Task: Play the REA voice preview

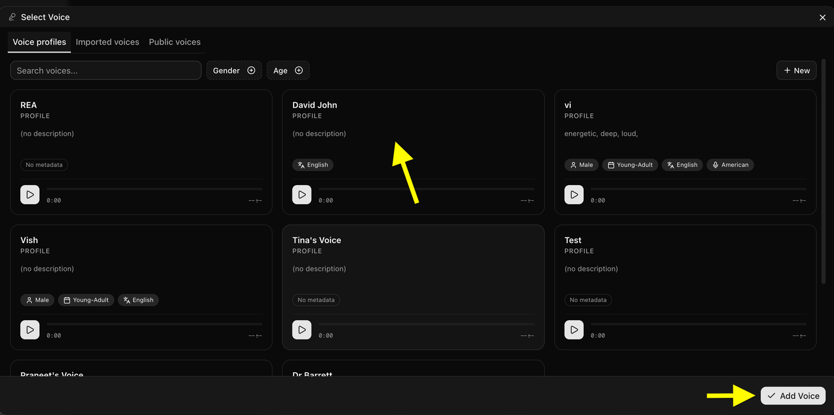Action: coord(30,195)
